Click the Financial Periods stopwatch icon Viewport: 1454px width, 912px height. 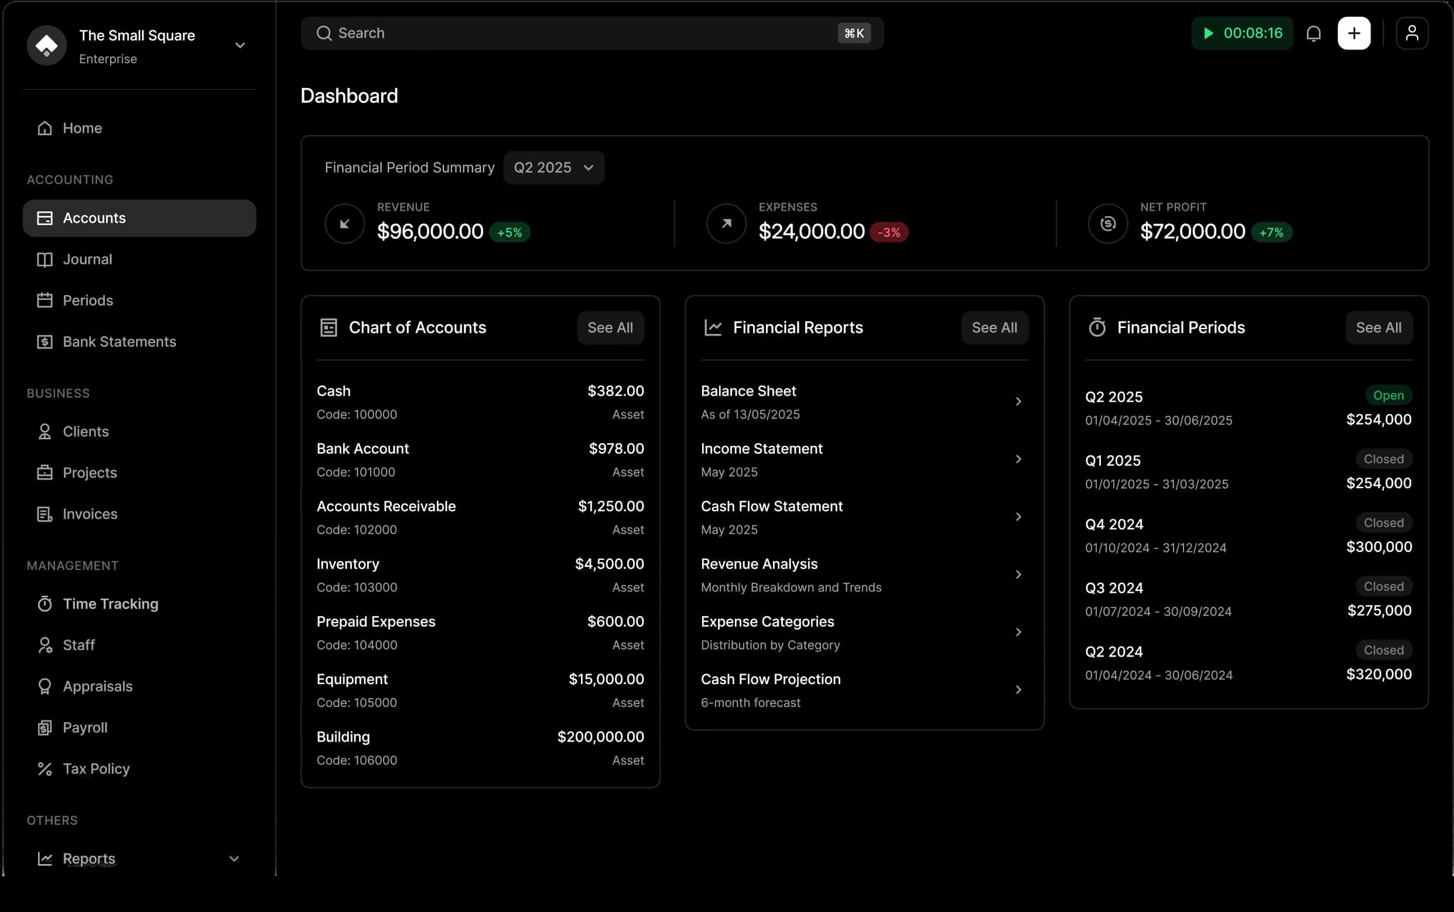[x=1097, y=327]
